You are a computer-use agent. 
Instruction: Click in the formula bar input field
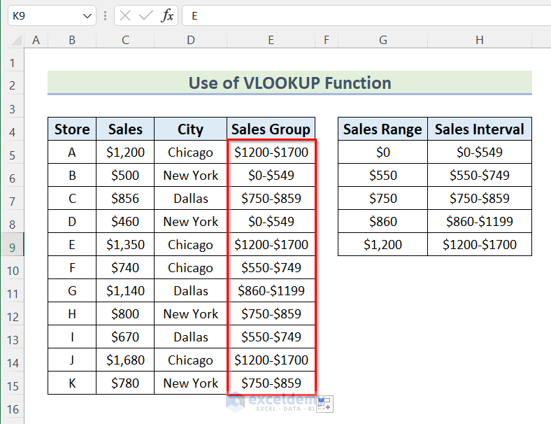pyautogui.click(x=364, y=15)
